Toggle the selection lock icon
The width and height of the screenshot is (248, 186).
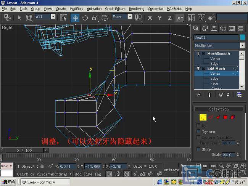[x=42, y=166]
